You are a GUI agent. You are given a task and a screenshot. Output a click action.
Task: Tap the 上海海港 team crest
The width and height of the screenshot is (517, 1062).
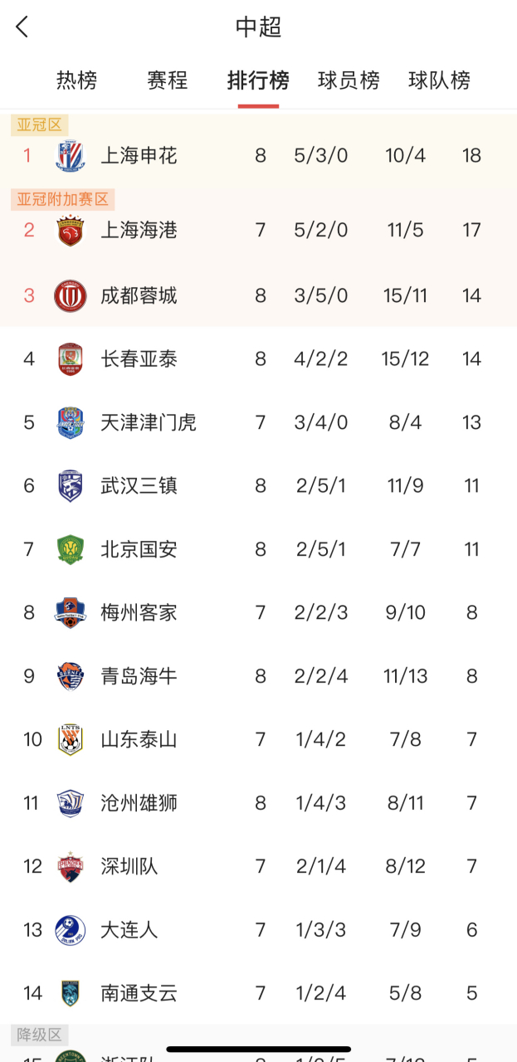[70, 230]
